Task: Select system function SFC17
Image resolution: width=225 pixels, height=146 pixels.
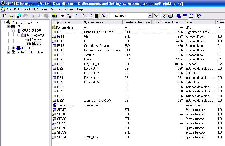Action: coord(61,110)
